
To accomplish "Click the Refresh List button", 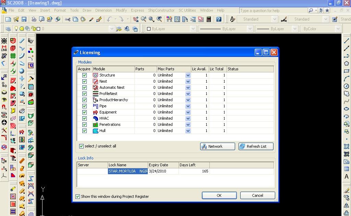I will coord(256,146).
